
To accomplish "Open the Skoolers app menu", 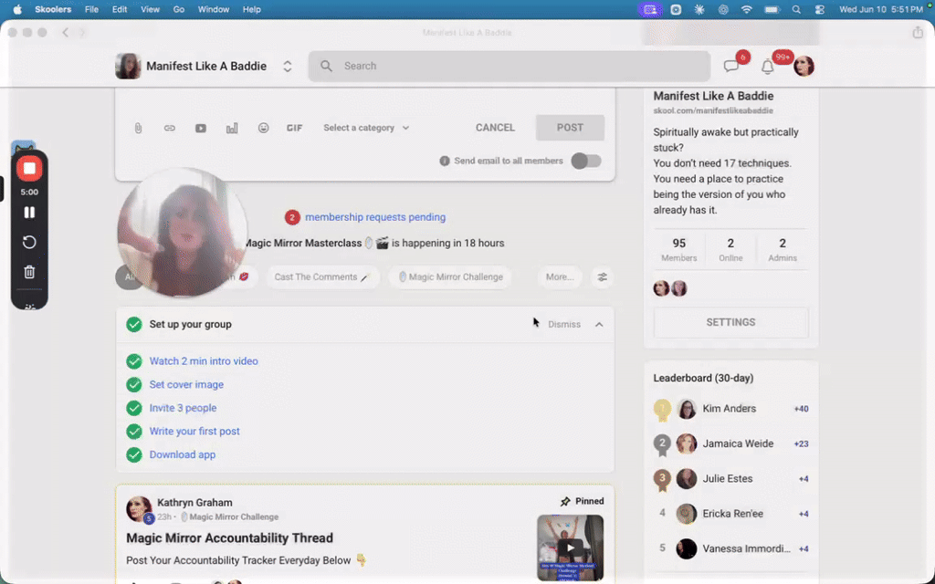I will click(52, 9).
